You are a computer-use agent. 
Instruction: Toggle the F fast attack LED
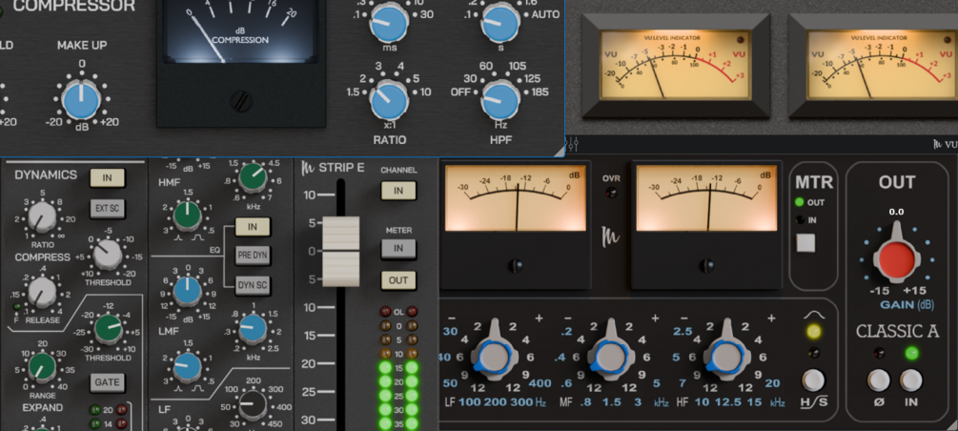pos(16,307)
